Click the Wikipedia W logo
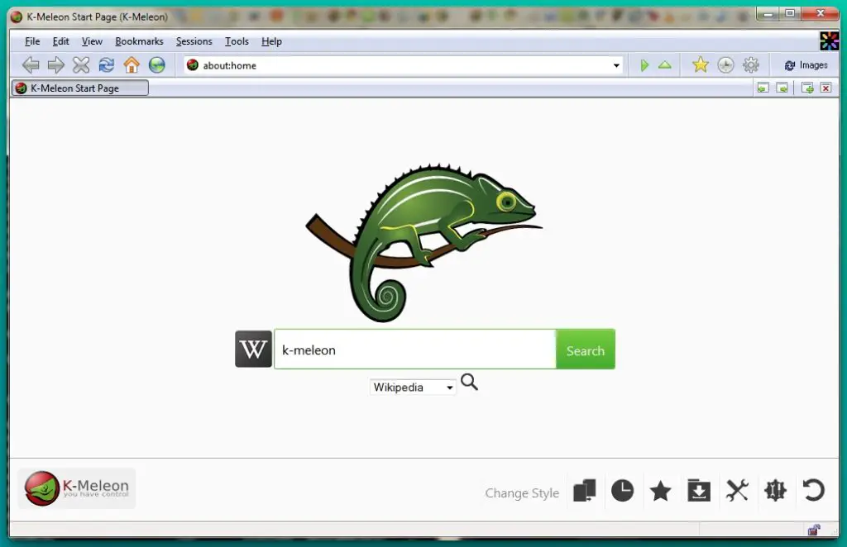The image size is (847, 547). (x=252, y=349)
